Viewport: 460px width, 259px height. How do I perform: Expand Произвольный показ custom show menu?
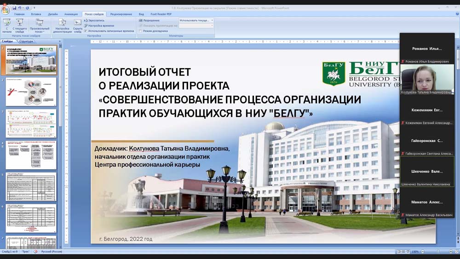point(39,26)
